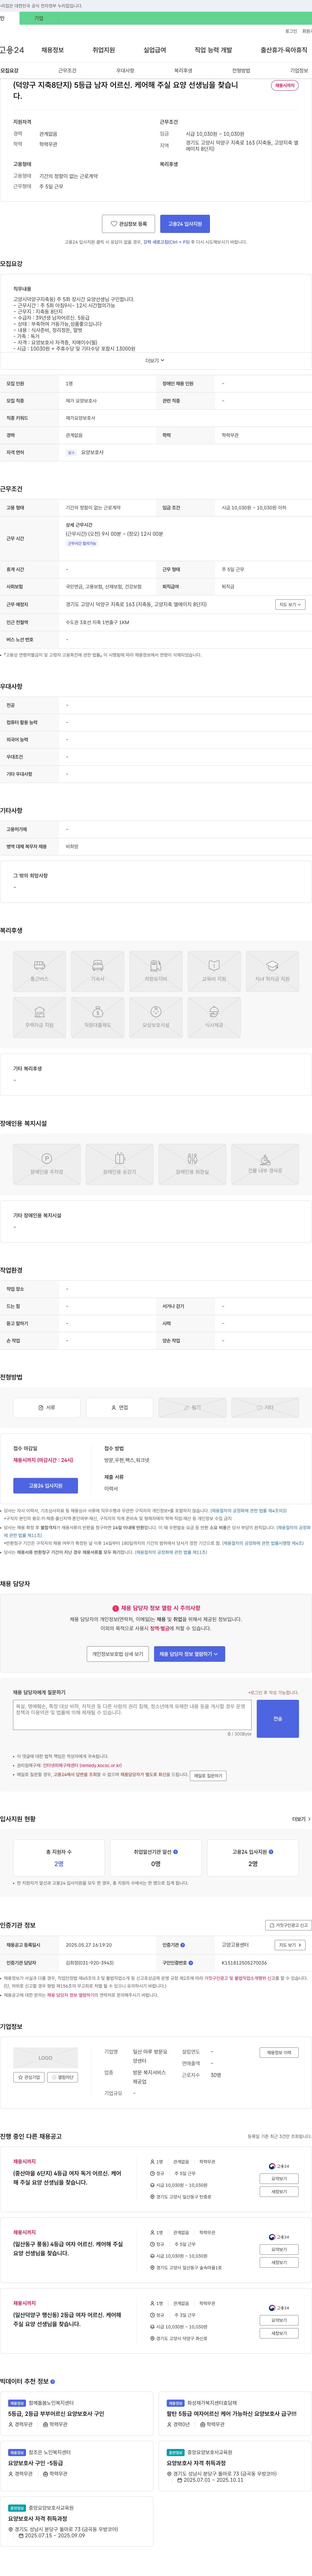Open the 채용정보 menu

tap(52, 50)
